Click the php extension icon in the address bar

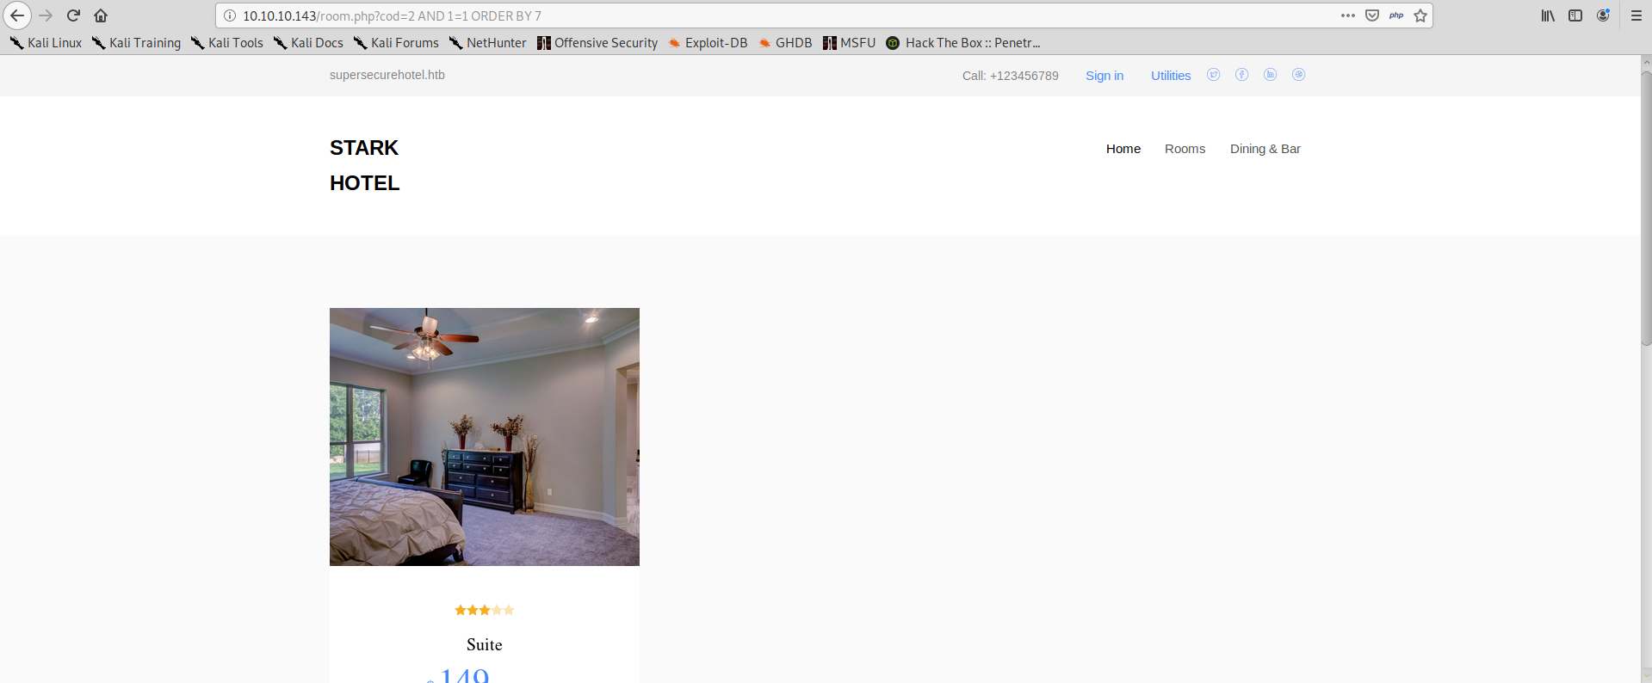(x=1395, y=15)
